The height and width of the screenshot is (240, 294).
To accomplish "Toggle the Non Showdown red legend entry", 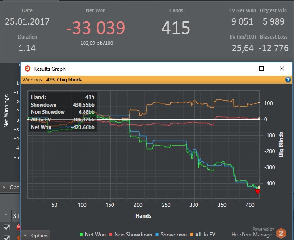I will click(x=130, y=234).
